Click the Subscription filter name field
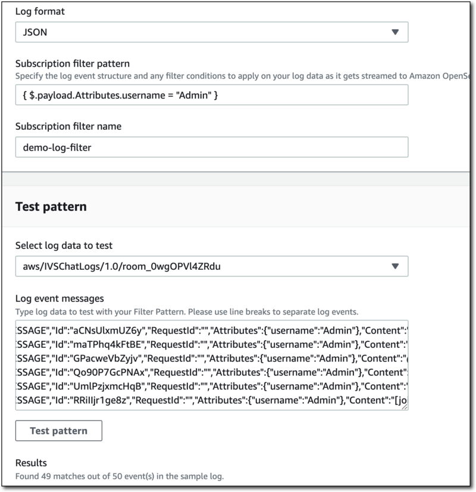This screenshot has height=492, width=476. point(211,147)
